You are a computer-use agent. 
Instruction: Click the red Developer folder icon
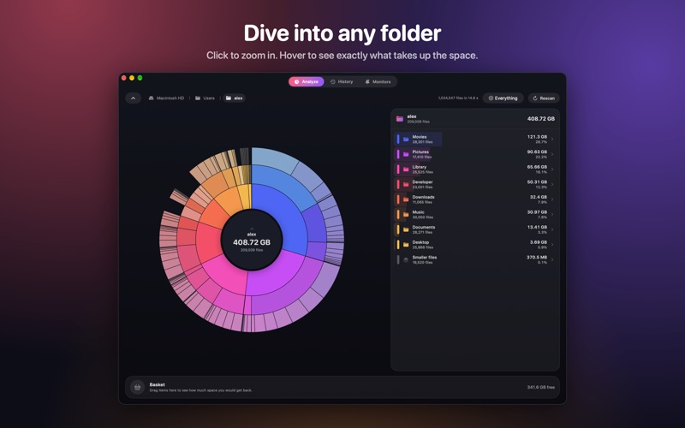click(x=406, y=184)
